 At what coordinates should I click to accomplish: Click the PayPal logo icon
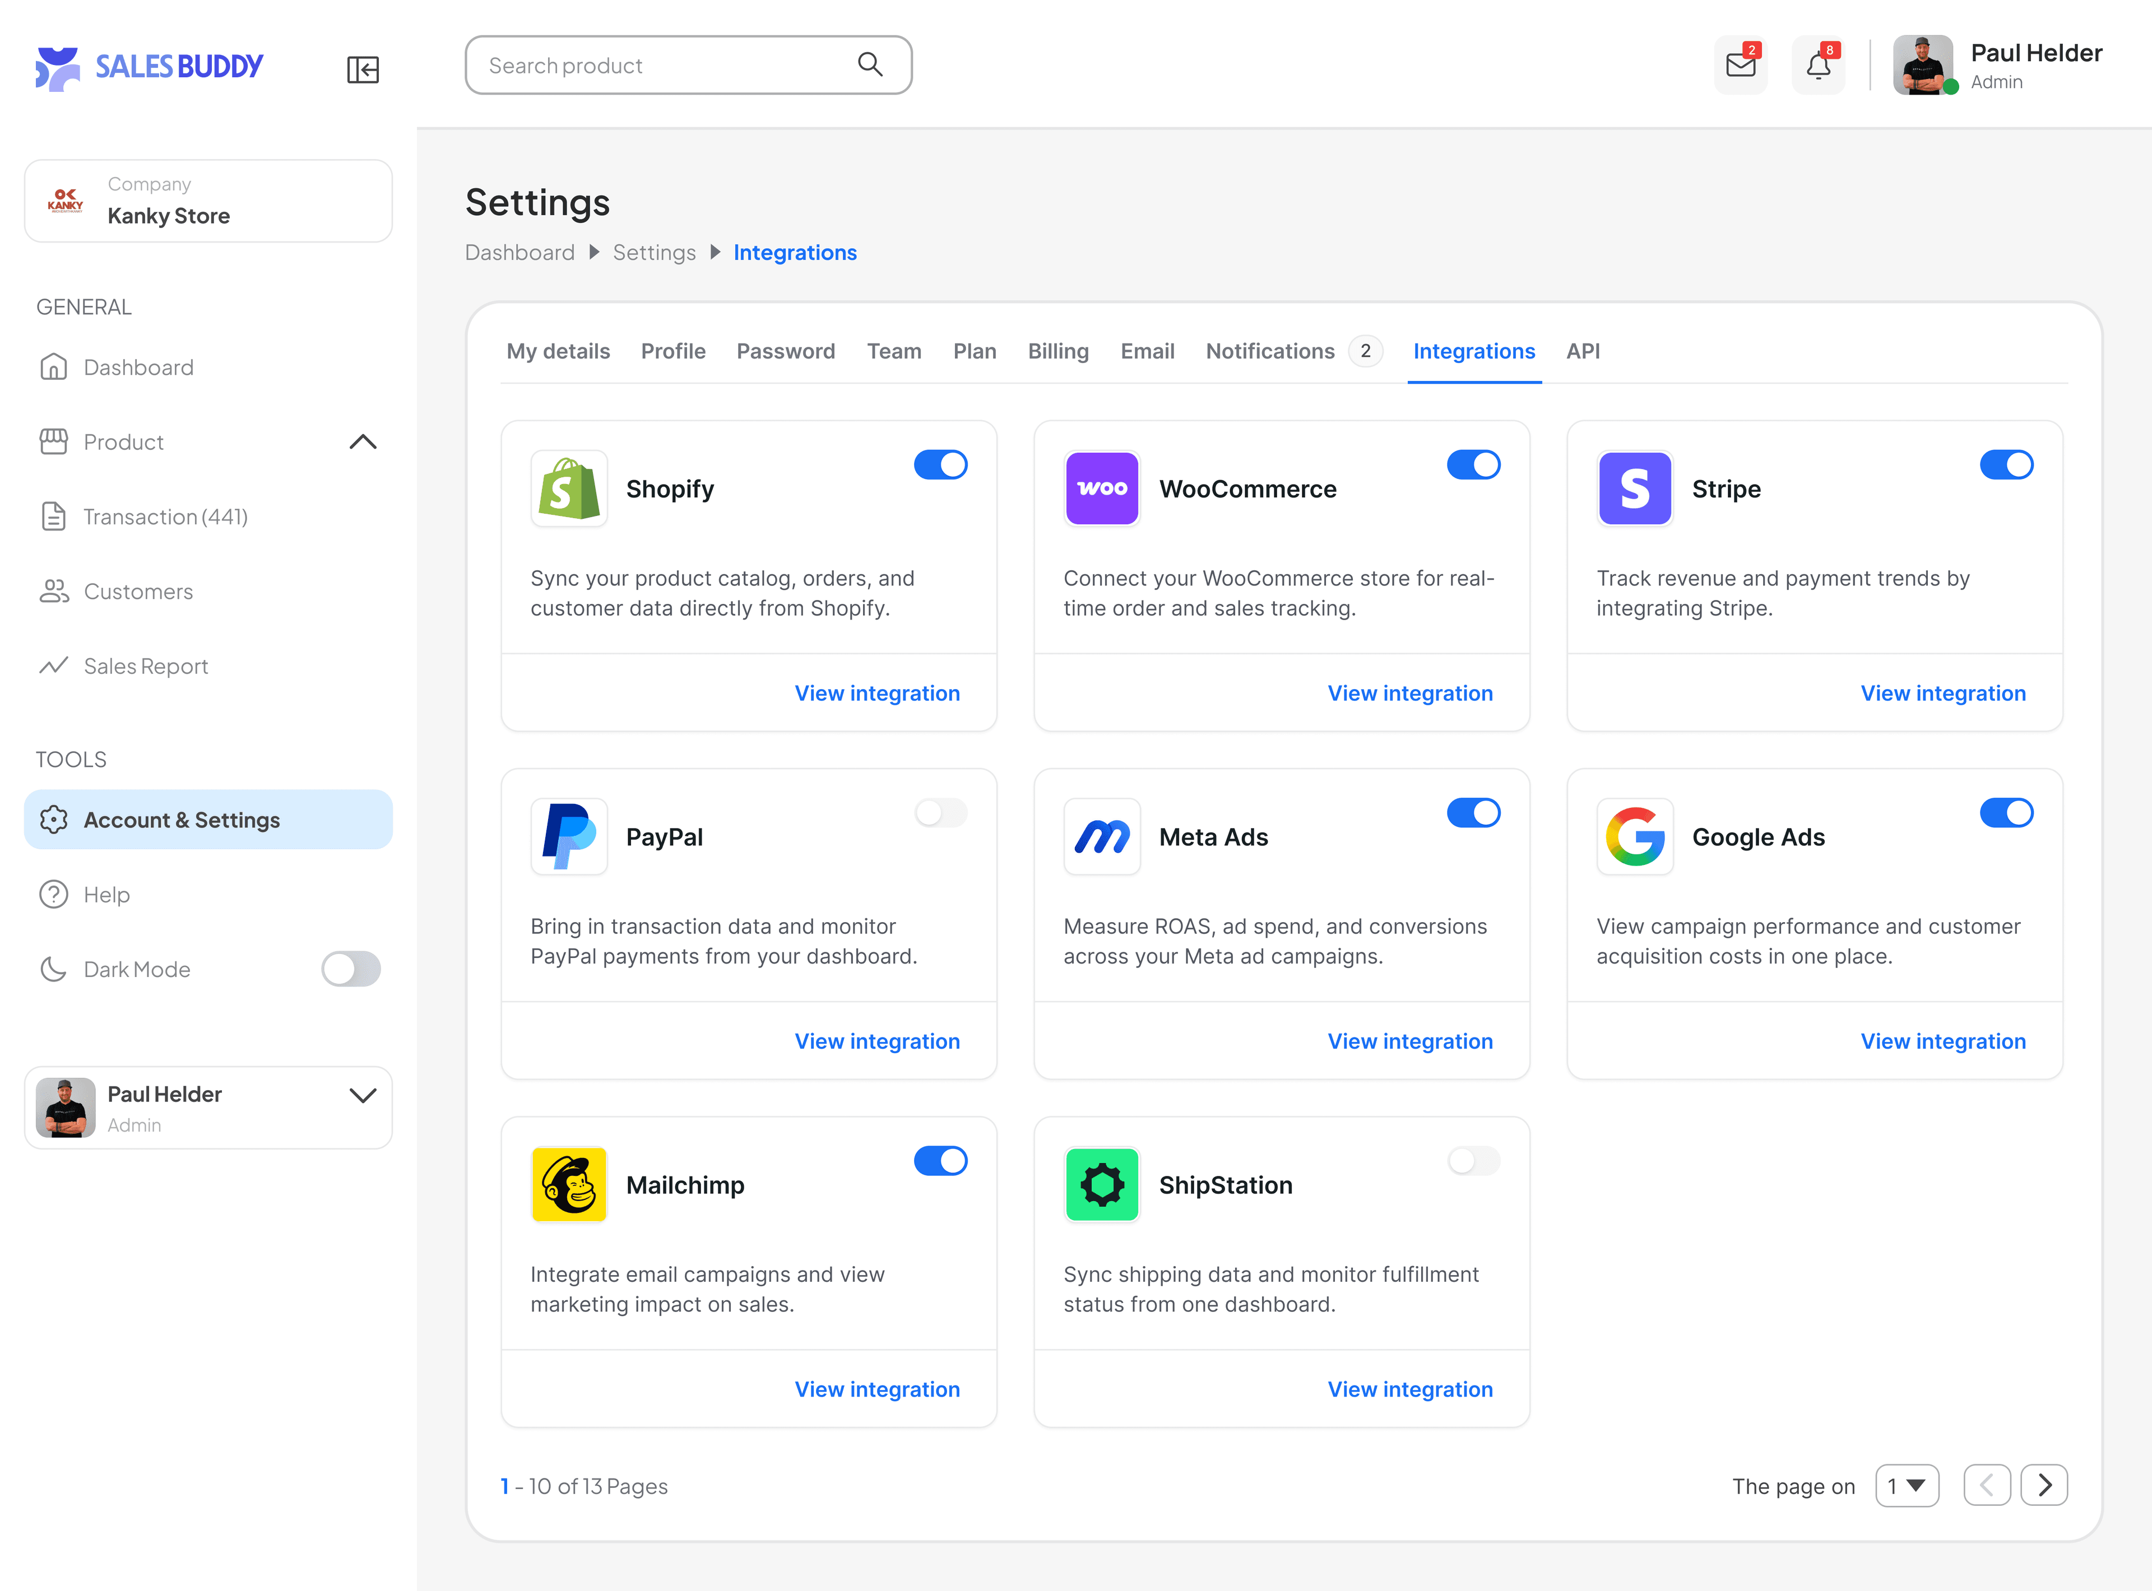[569, 836]
